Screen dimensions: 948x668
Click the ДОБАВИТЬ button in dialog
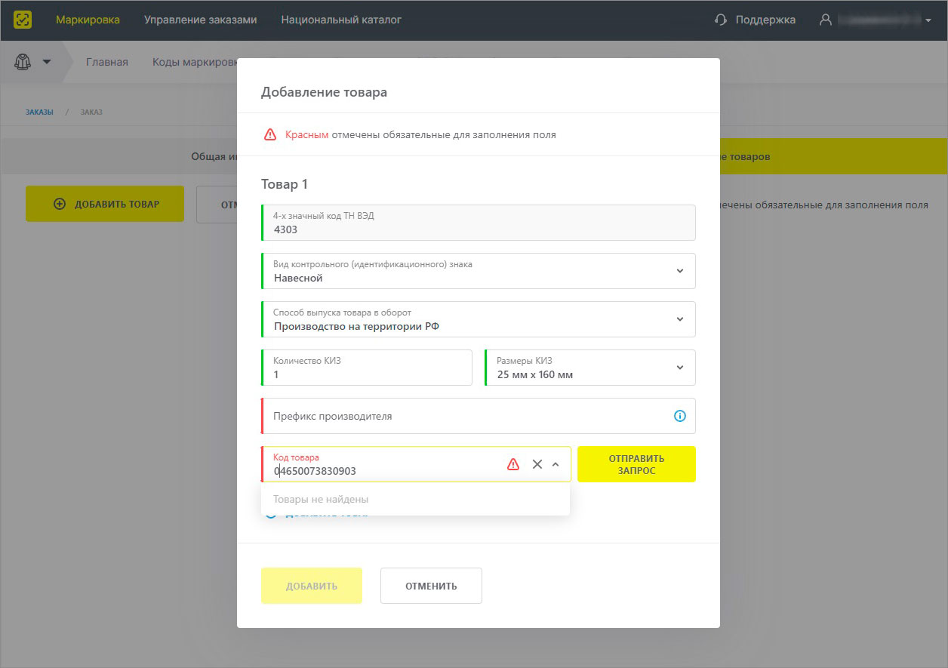[312, 586]
